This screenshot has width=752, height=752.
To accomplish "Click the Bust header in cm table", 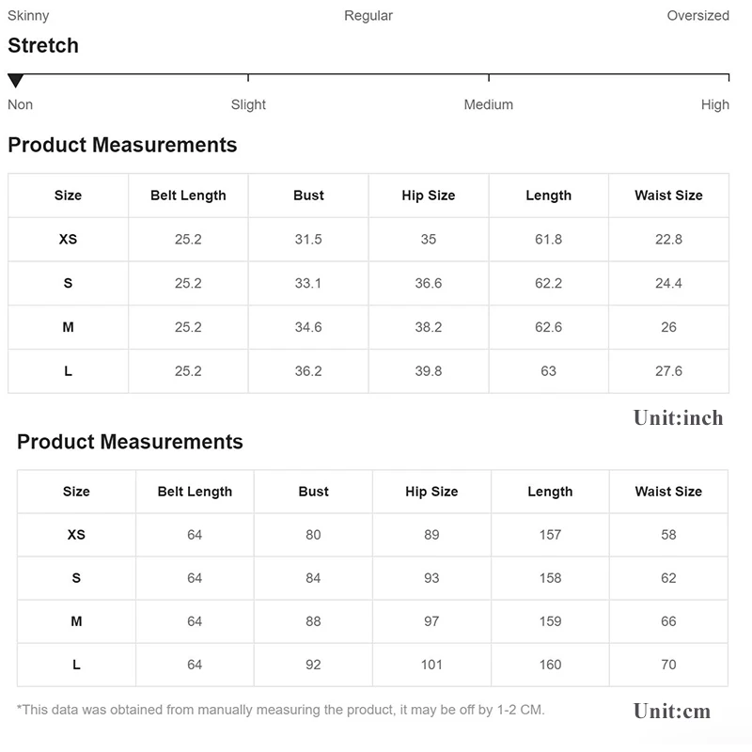I will [x=313, y=492].
